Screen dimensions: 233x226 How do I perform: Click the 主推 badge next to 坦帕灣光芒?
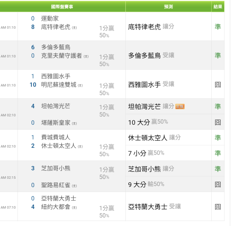click(180, 106)
